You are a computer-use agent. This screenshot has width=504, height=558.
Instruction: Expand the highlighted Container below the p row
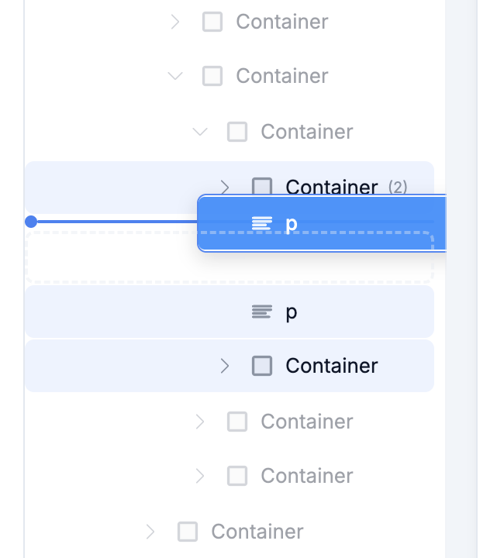(225, 366)
